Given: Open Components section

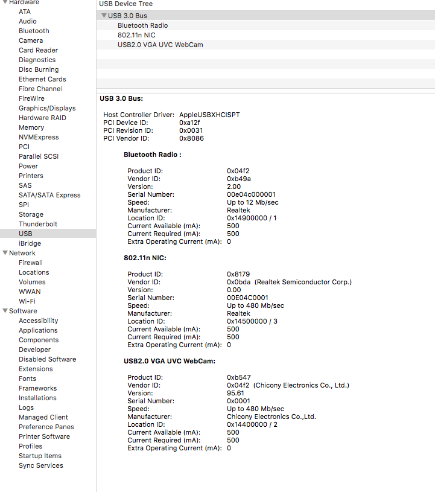Looking at the screenshot, I should coord(39,340).
